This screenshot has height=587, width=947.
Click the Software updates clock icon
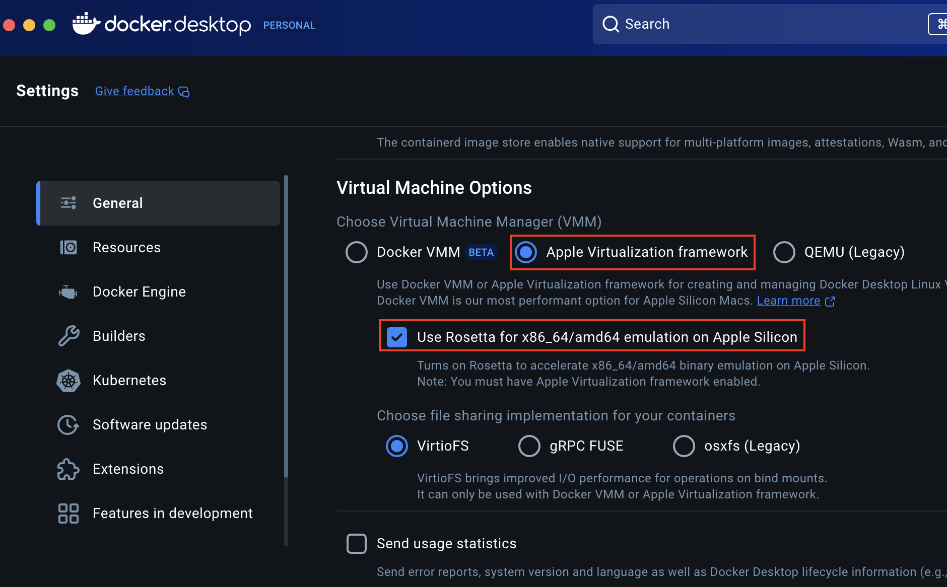click(x=68, y=425)
